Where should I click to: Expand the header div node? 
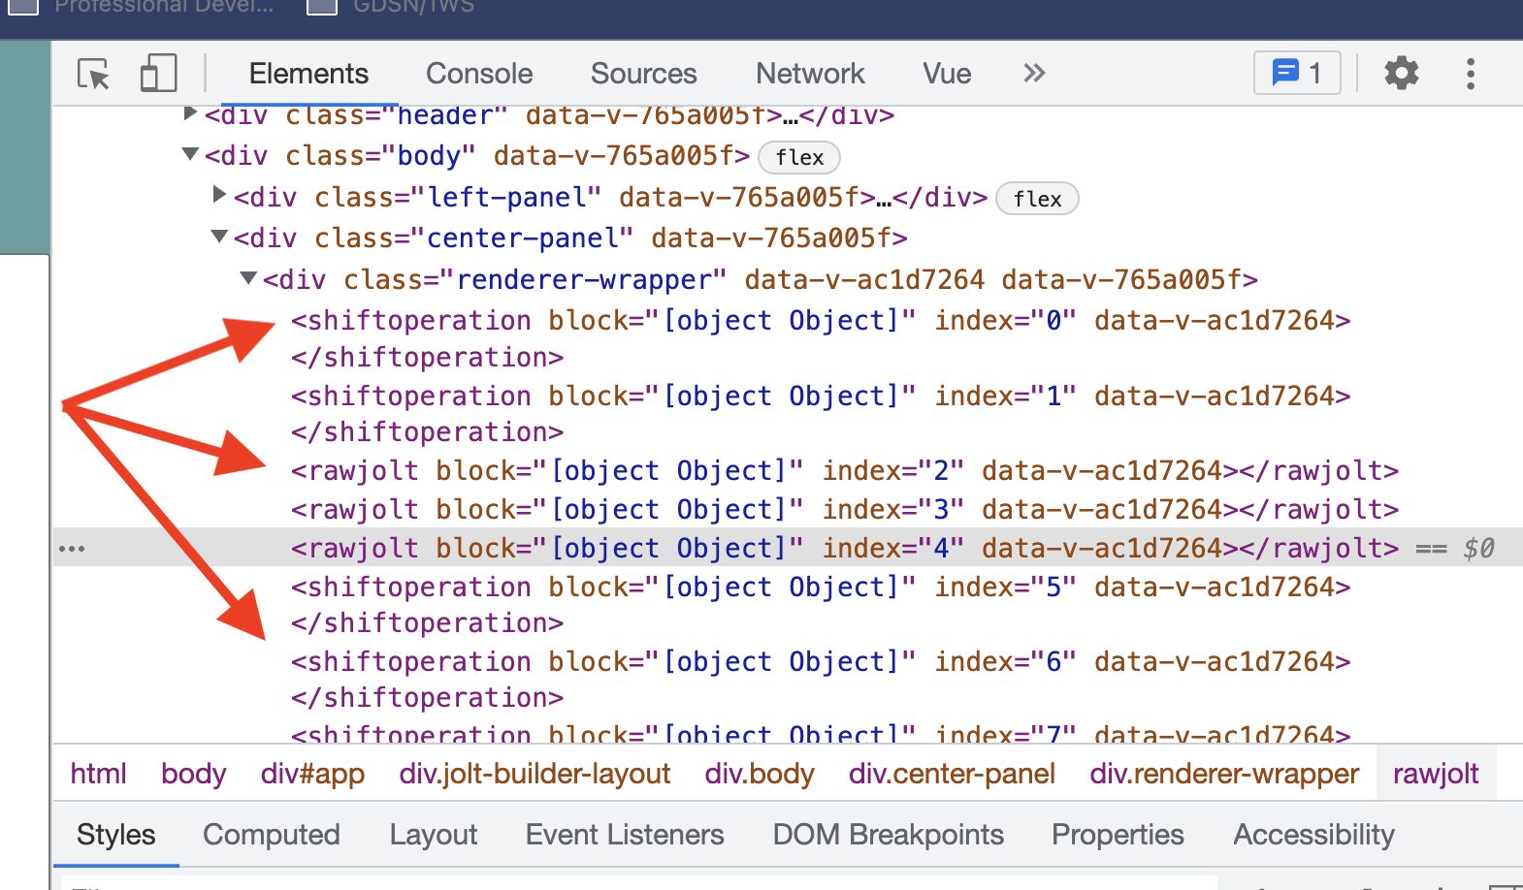tap(191, 114)
